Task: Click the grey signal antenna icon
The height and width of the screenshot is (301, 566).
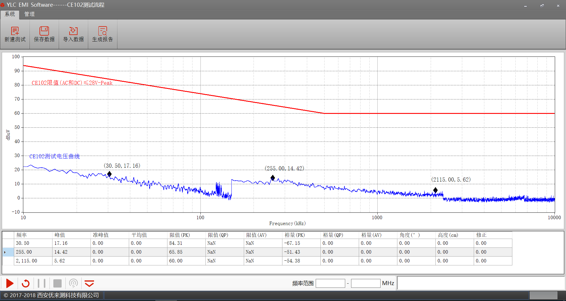Action: coord(73,283)
